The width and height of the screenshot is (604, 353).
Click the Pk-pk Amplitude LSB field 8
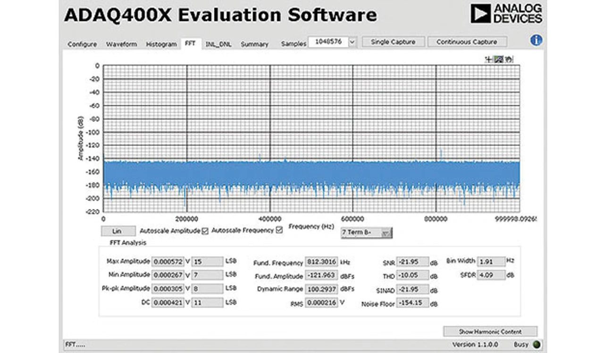click(207, 288)
